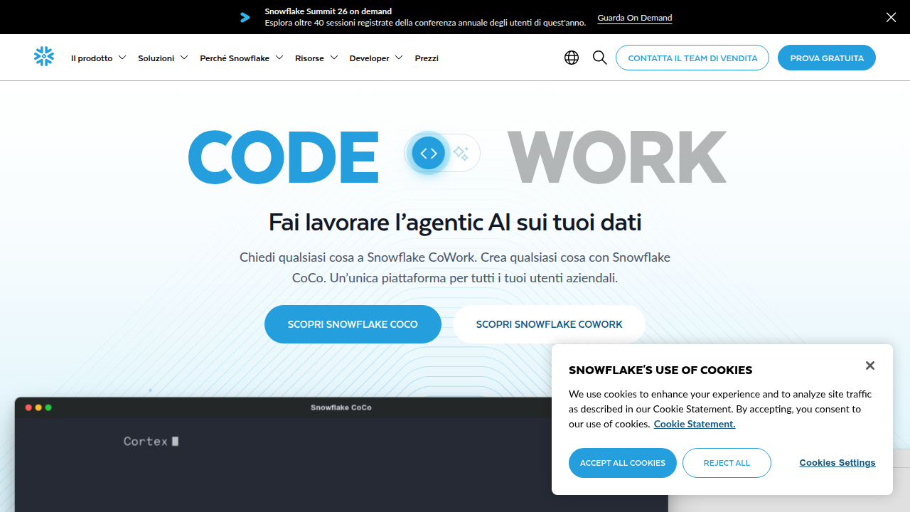Open Cookies Settings link
The image size is (910, 512).
[837, 463]
